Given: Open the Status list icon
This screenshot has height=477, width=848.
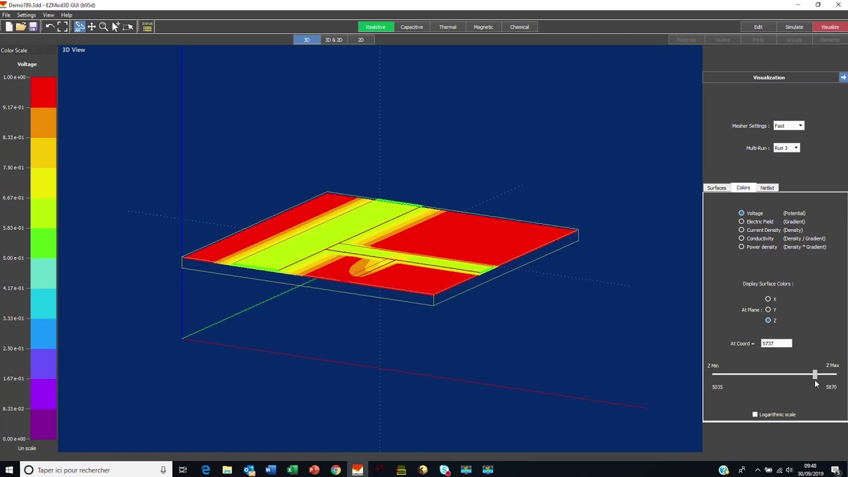Looking at the screenshot, I should pyautogui.click(x=147, y=26).
